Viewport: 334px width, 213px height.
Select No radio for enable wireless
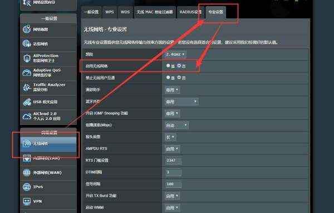179,66
